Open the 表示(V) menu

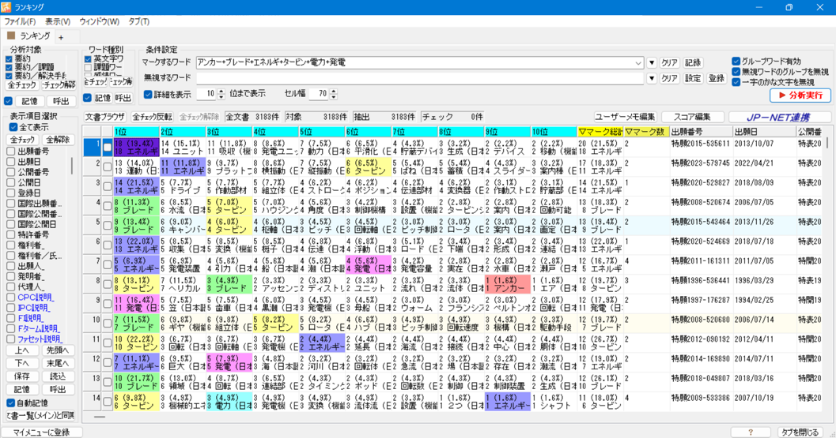(x=58, y=22)
